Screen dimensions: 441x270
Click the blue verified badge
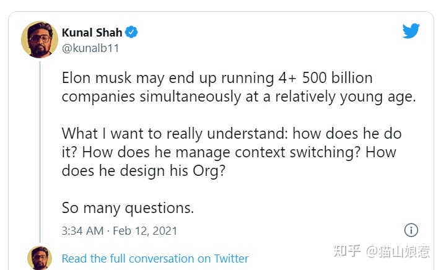click(x=132, y=32)
